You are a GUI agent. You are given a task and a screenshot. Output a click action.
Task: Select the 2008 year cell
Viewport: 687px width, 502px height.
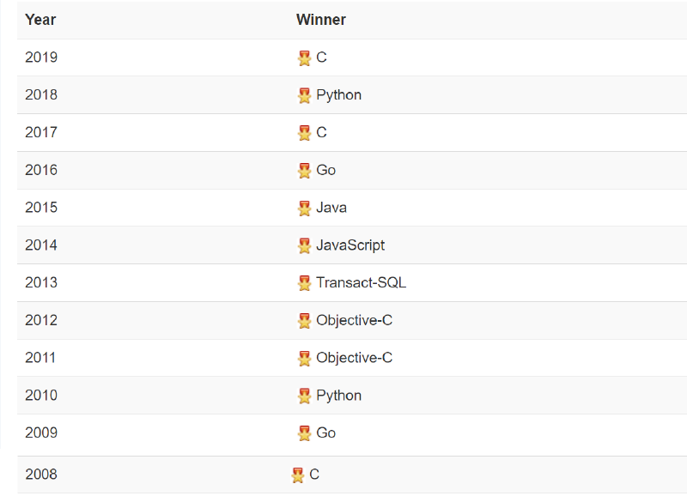(41, 475)
